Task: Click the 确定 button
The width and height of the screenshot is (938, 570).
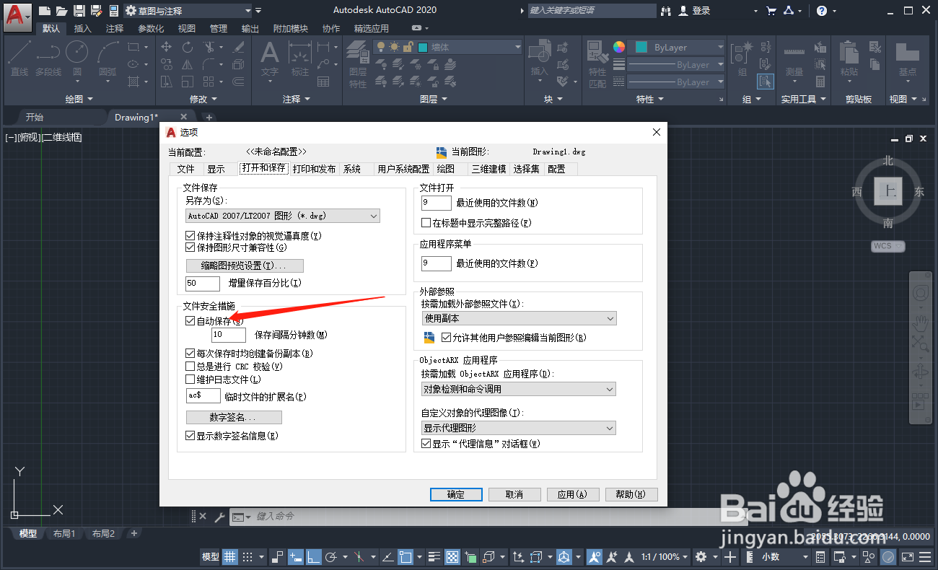Action: [456, 494]
